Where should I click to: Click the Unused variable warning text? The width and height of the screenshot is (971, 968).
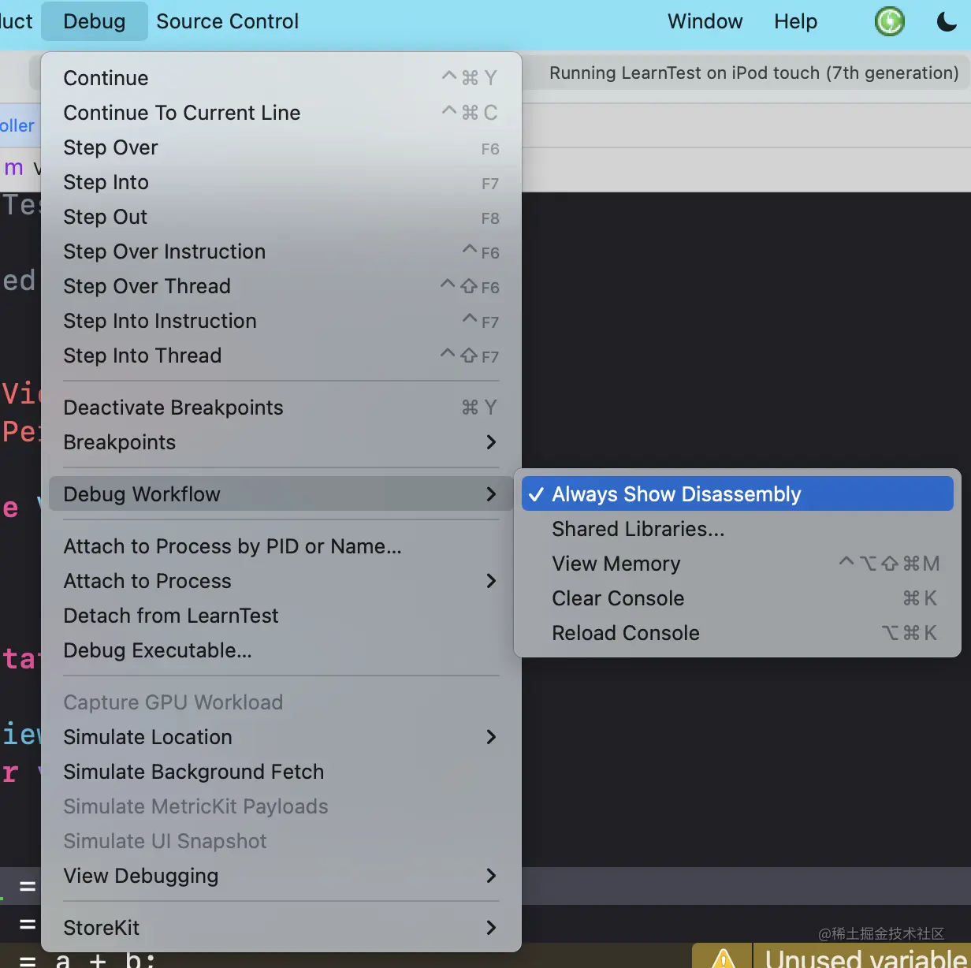pyautogui.click(x=866, y=958)
